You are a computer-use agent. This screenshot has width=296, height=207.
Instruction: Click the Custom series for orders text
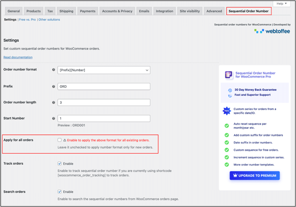(x=255, y=111)
